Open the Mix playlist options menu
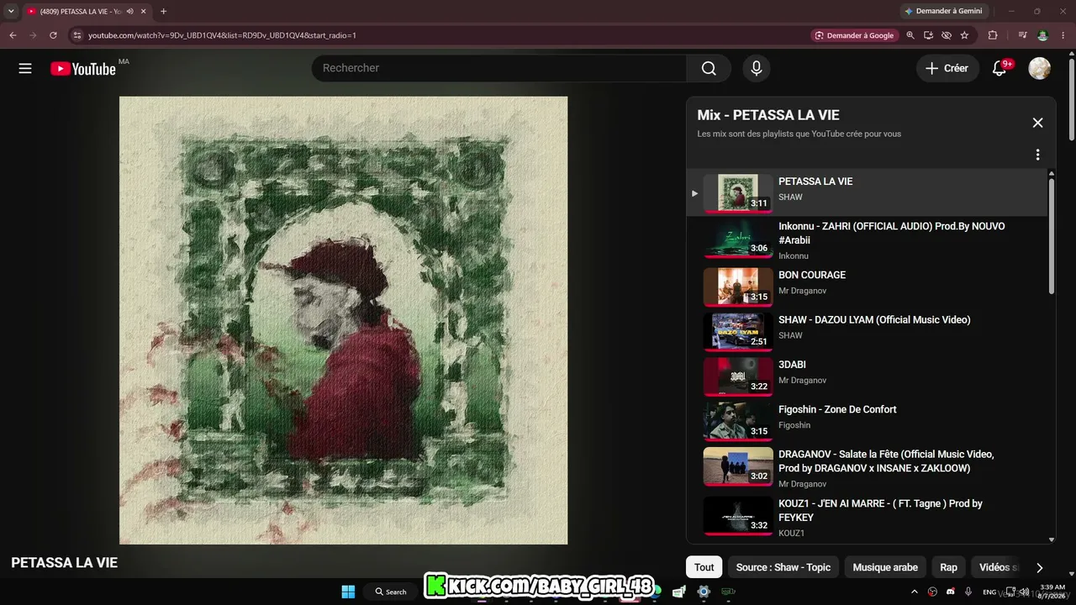 [1037, 155]
